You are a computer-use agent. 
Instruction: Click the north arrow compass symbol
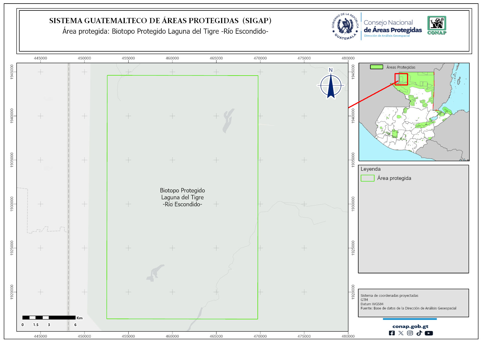[x=331, y=85]
